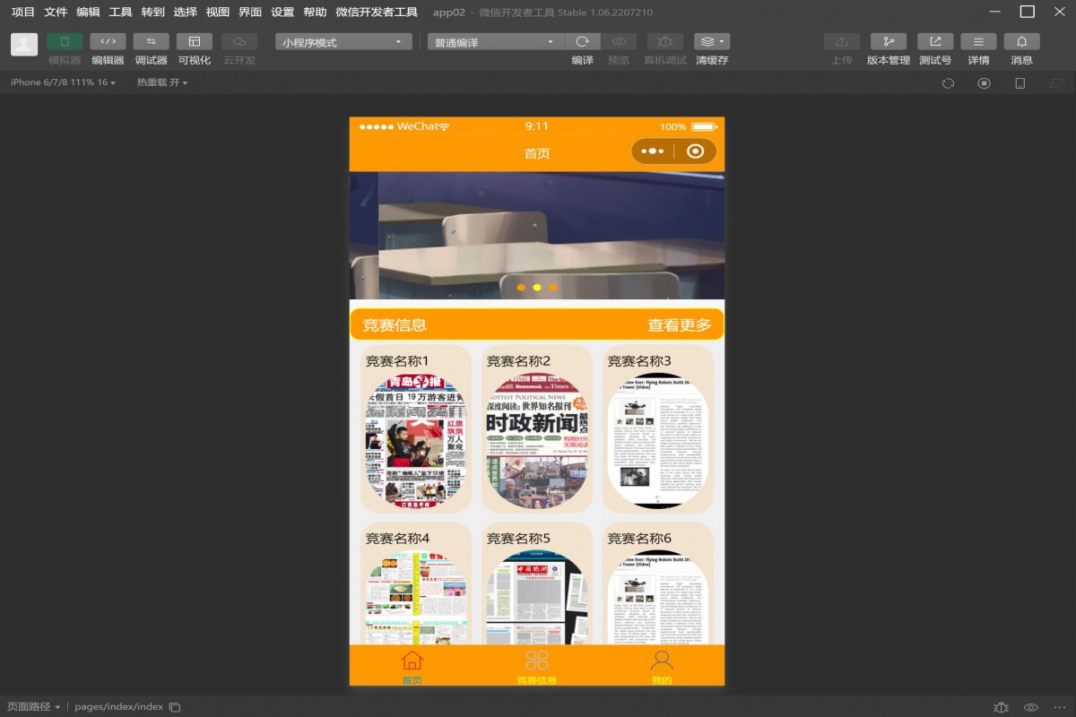Image resolution: width=1076 pixels, height=717 pixels.
Task: Open the Messages bell icon
Action: (x=1021, y=42)
